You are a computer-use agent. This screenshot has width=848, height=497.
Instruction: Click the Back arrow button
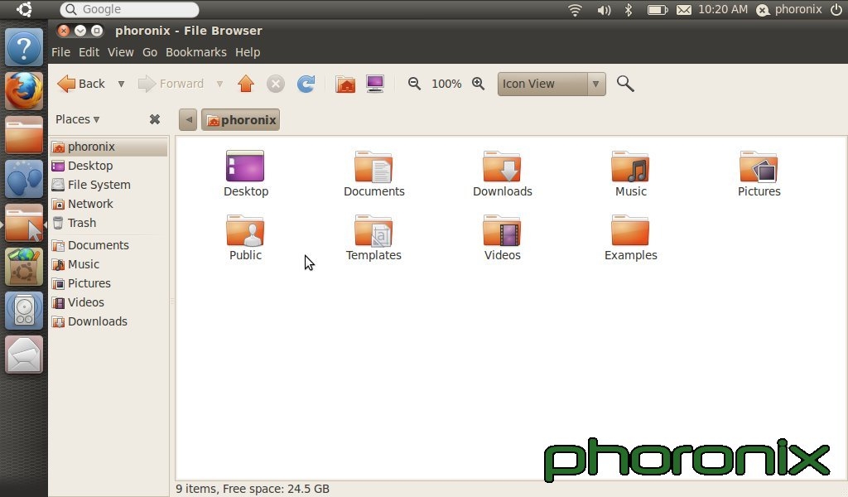point(80,84)
